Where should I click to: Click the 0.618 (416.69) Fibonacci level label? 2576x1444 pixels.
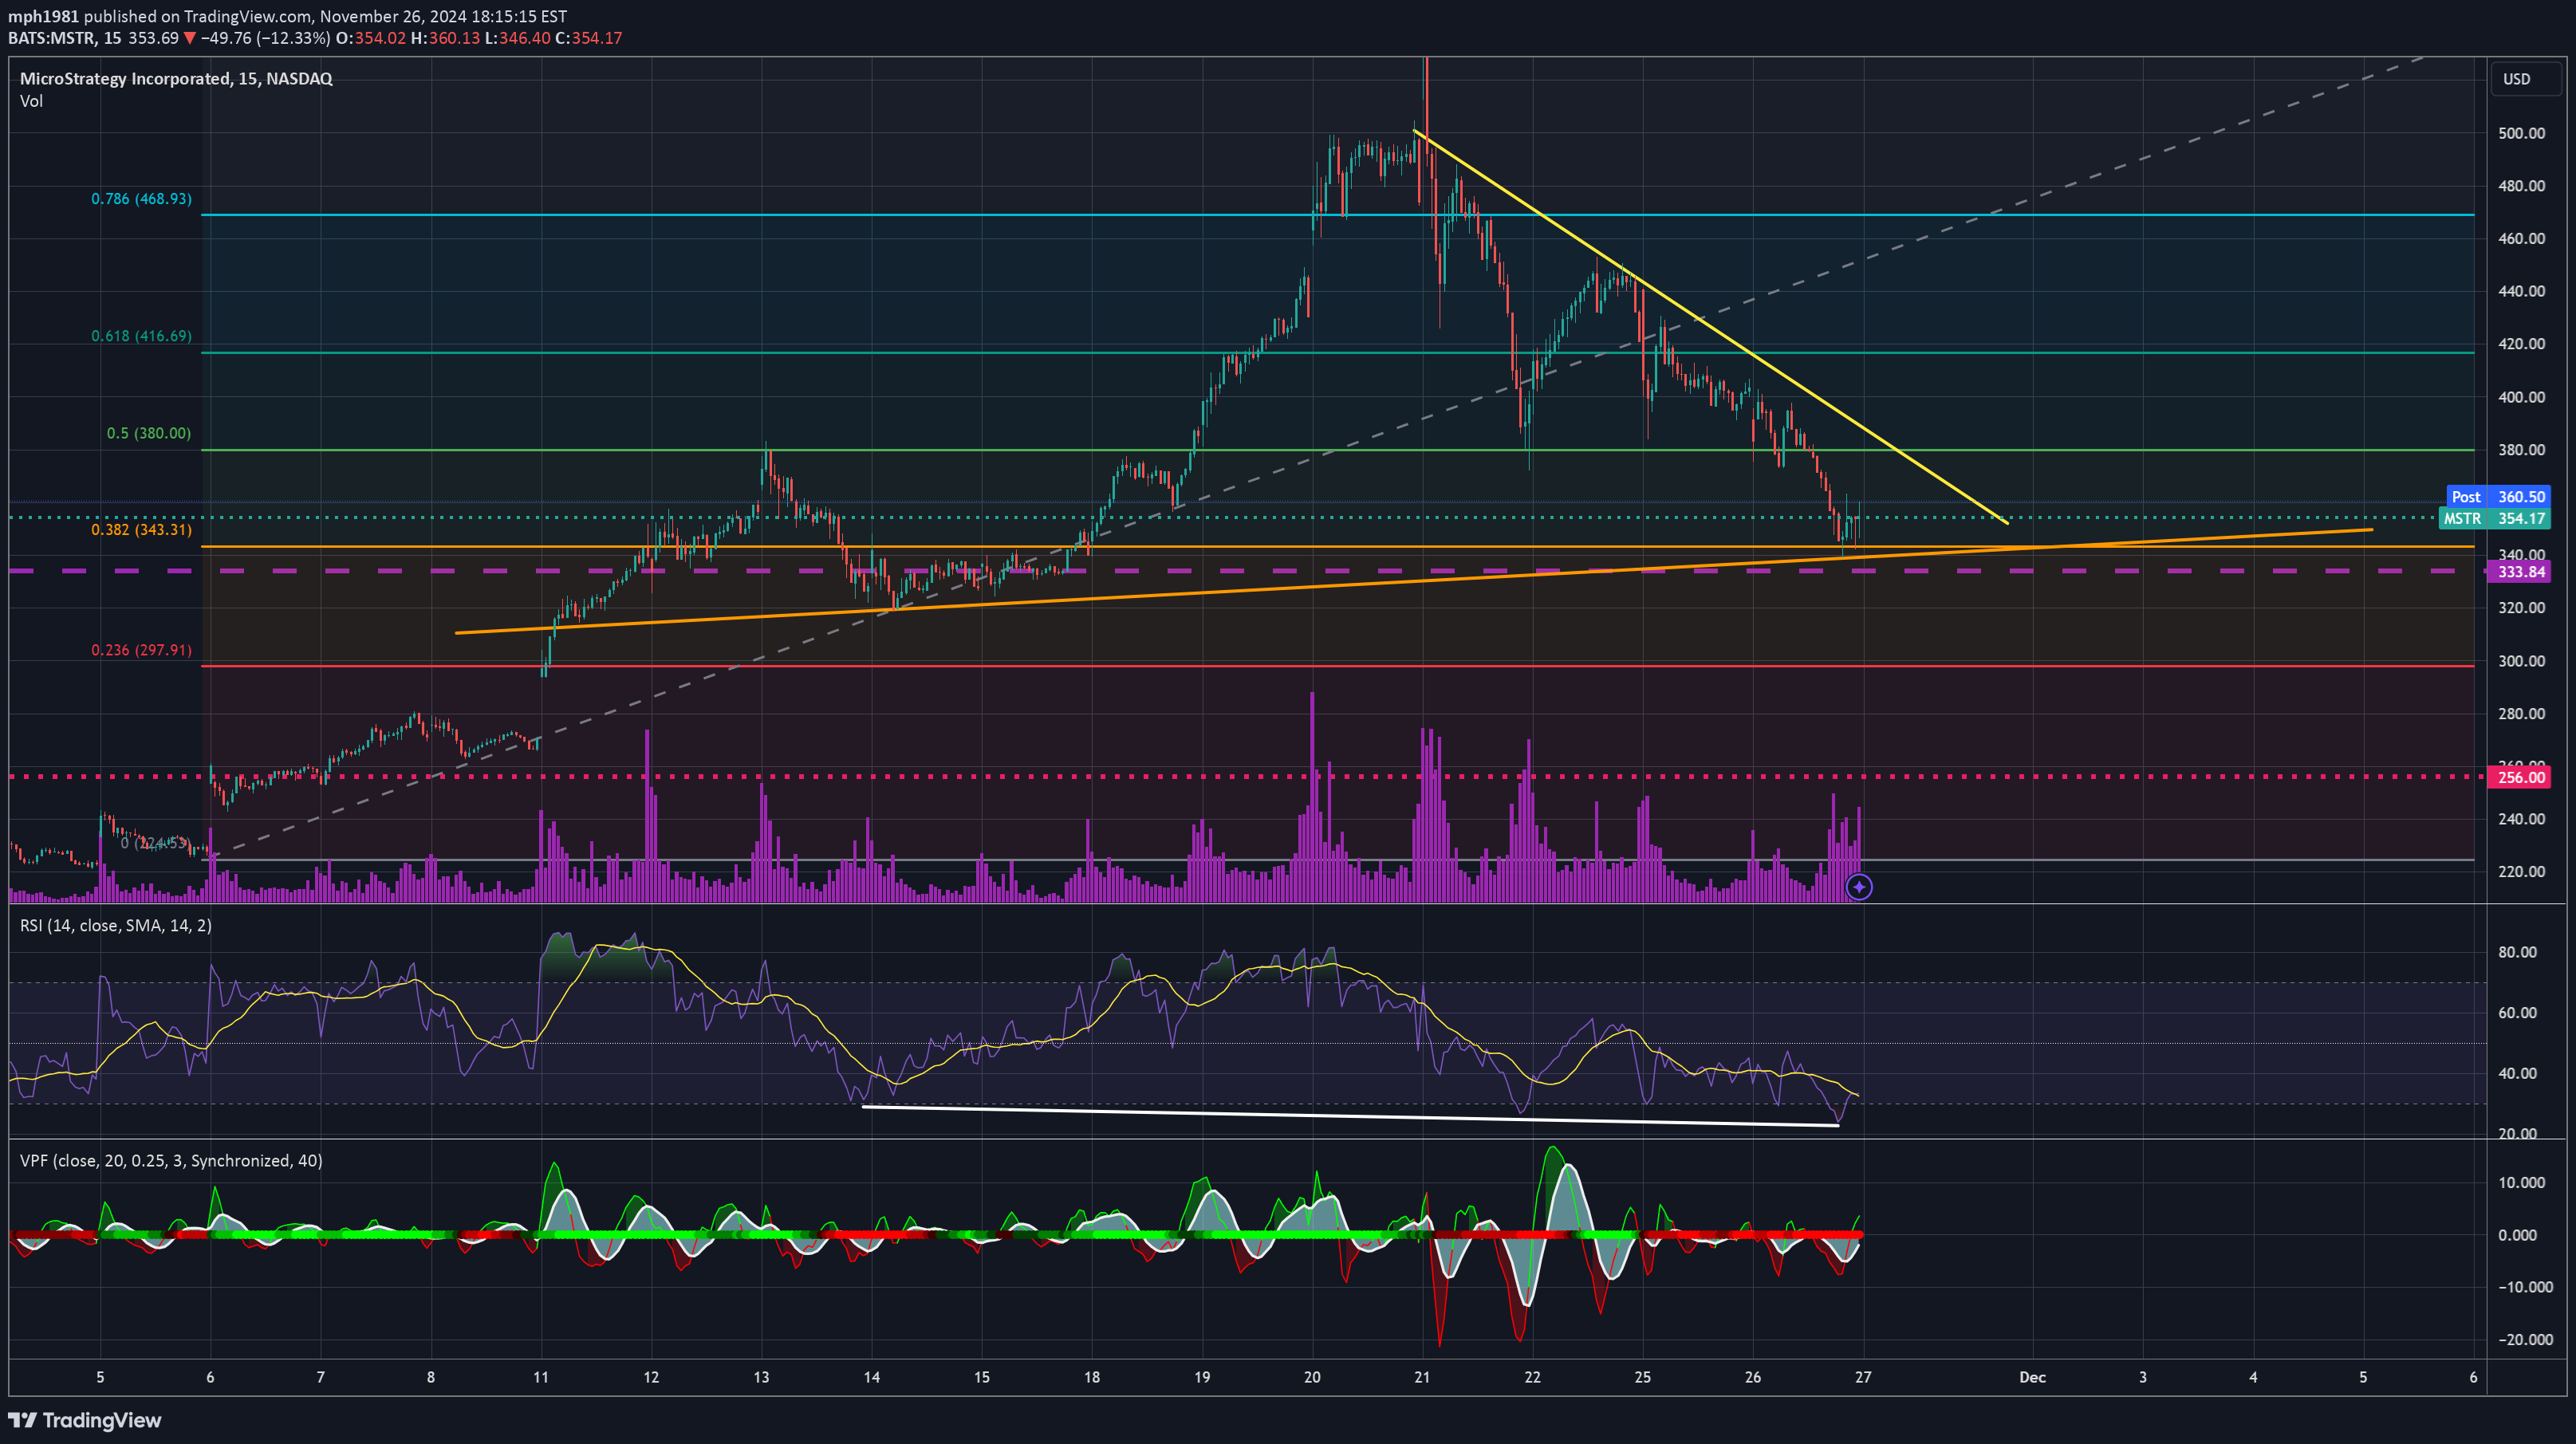(141, 336)
